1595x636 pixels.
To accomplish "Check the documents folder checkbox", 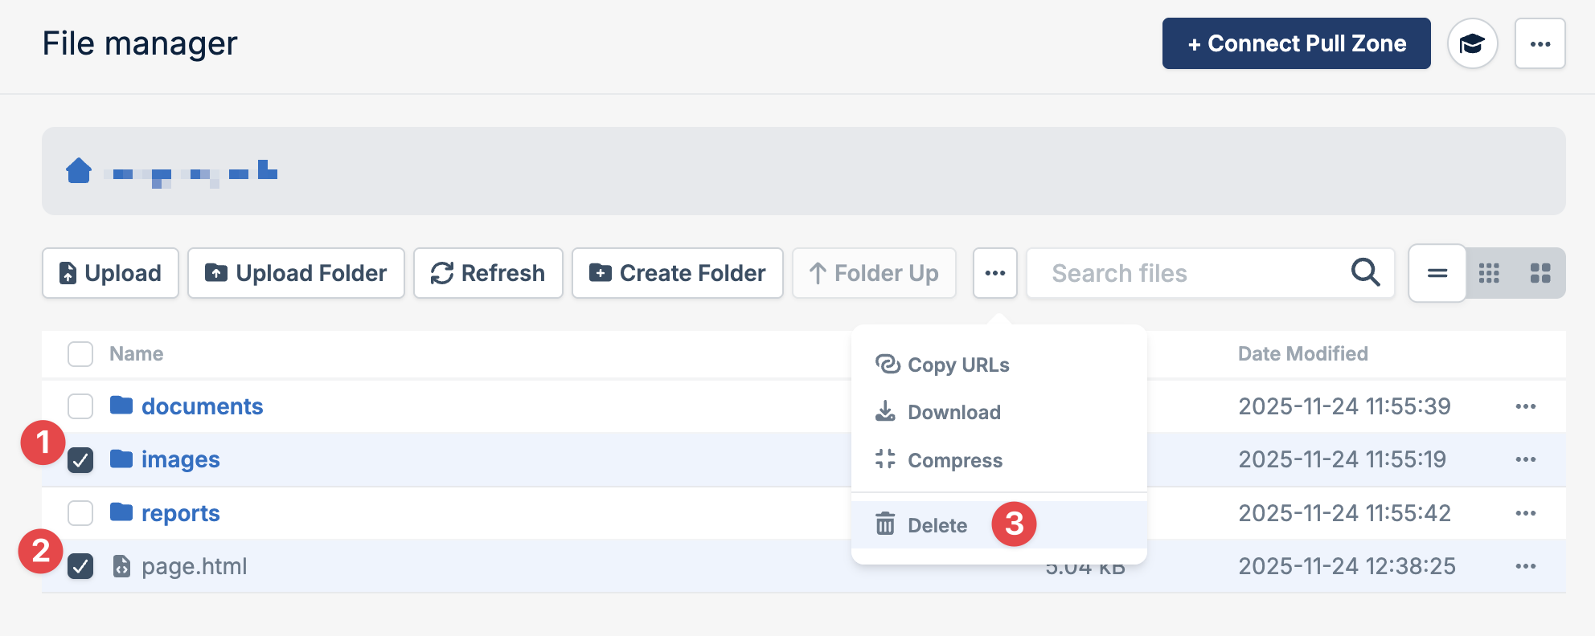I will (80, 406).
